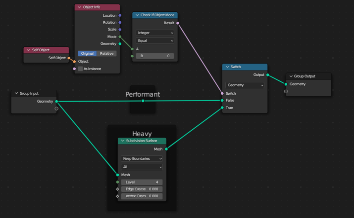Click the Self Object output socket

[x=69, y=58]
